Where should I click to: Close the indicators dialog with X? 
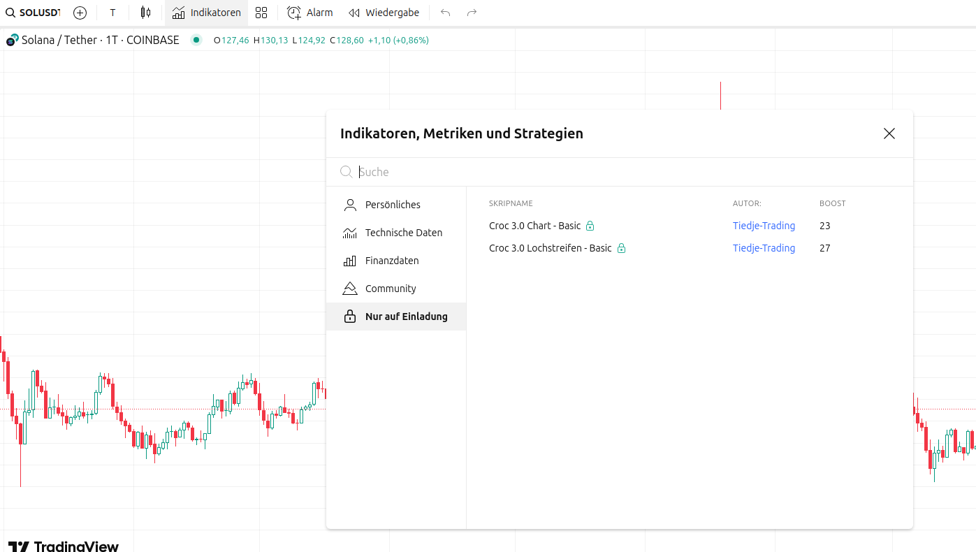click(x=889, y=133)
